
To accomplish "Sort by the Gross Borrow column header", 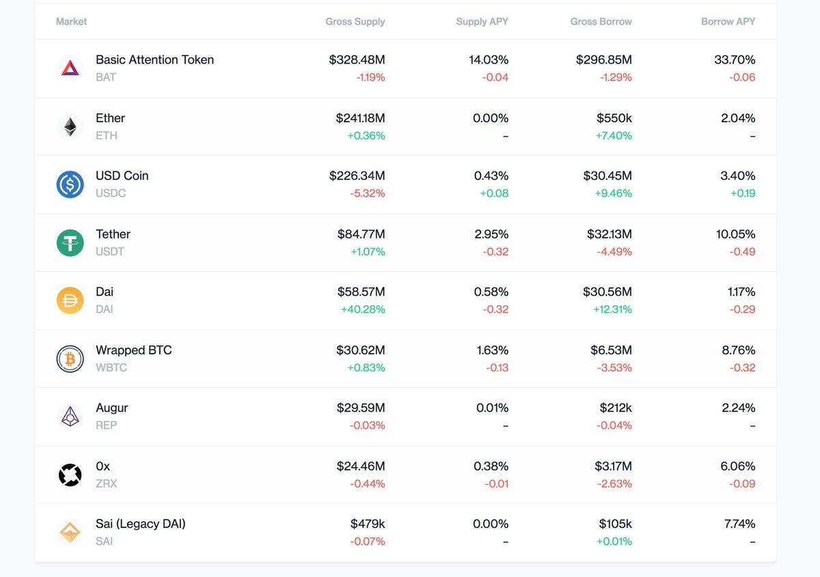I will [x=601, y=22].
